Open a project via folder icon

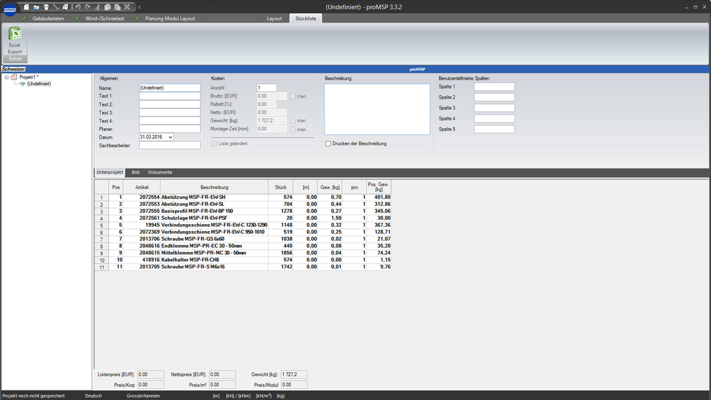36,7
